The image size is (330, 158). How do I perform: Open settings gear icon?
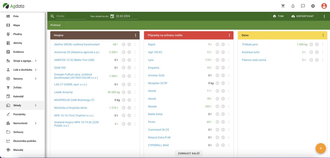[x=313, y=6]
